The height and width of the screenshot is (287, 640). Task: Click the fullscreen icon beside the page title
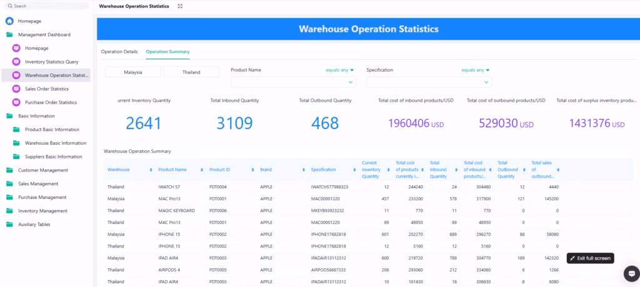click(180, 6)
